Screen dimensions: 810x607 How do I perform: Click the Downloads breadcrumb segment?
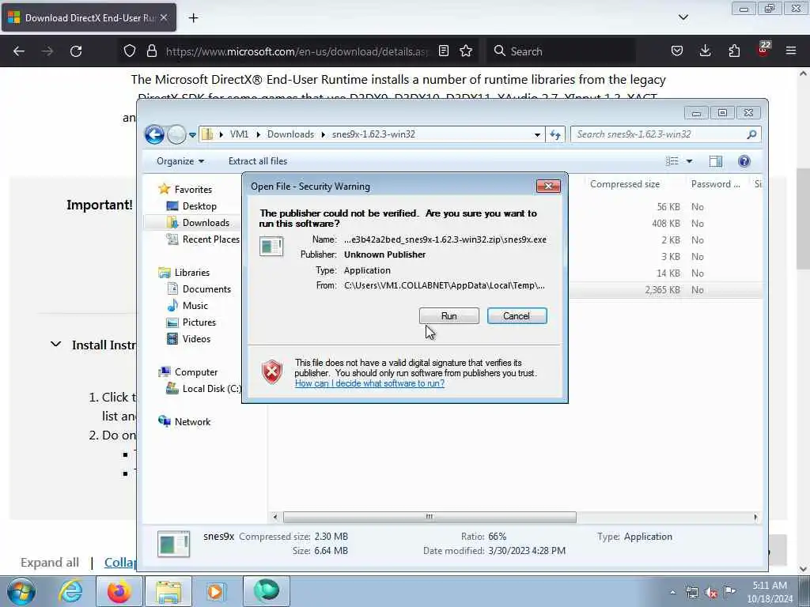point(290,134)
